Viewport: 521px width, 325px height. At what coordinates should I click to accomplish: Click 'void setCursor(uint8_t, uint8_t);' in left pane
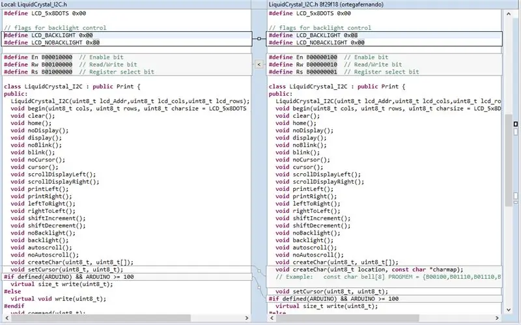(x=67, y=269)
